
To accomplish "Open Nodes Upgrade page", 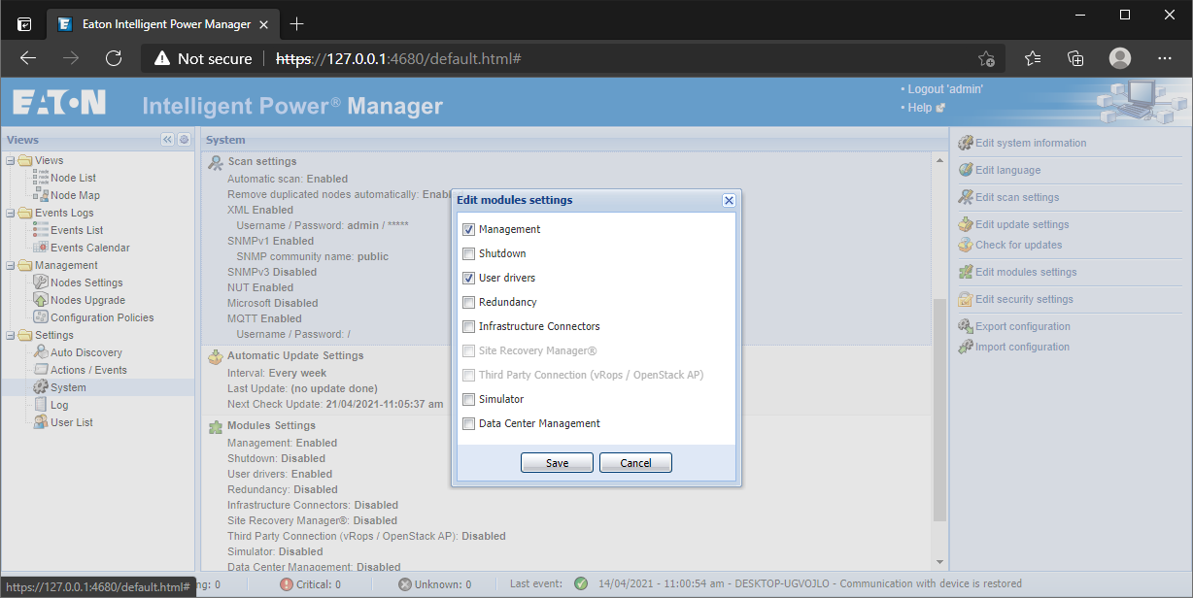I will click(87, 300).
